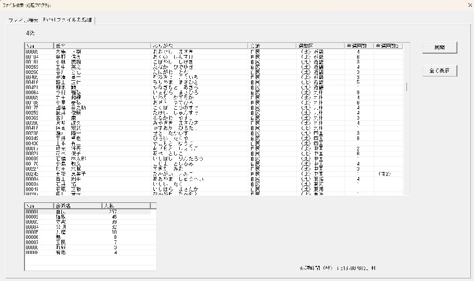The image size is (474, 281).
Task: Close the program window with X
Action: point(465,5)
